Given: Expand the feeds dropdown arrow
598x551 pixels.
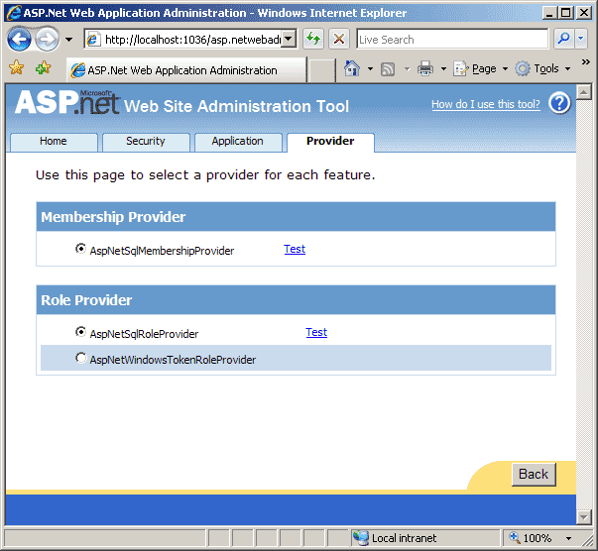Looking at the screenshot, I should coord(407,69).
